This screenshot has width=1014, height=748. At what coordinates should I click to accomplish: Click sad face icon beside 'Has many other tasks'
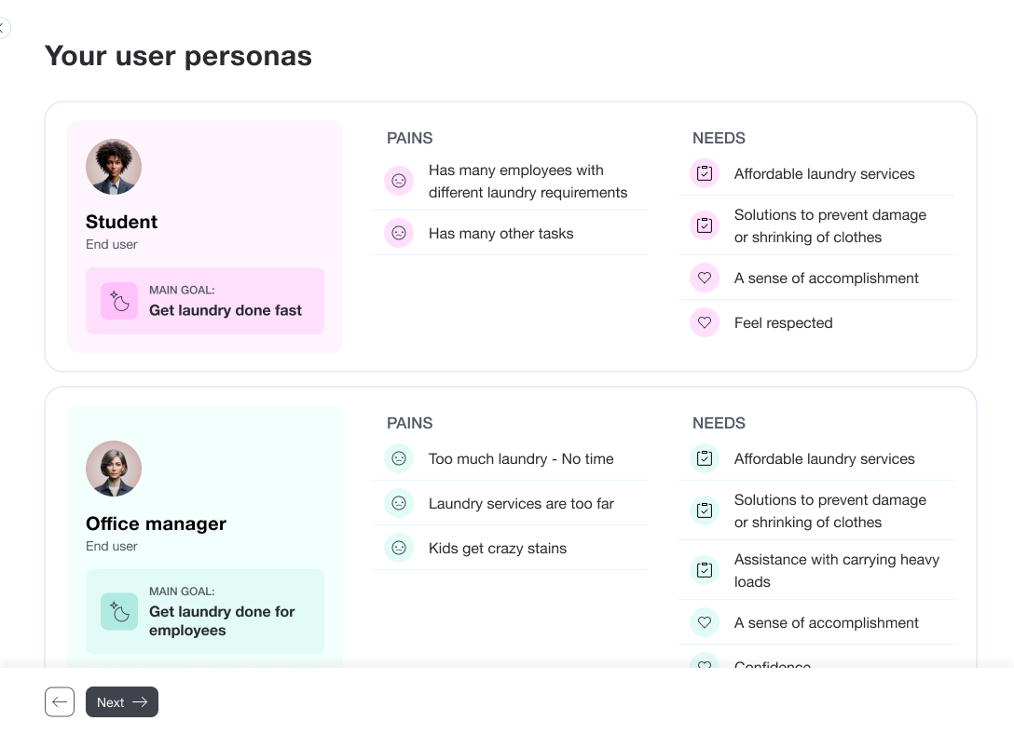399,233
